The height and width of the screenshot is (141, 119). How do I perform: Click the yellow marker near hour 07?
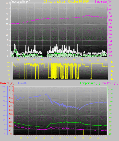click(40, 132)
